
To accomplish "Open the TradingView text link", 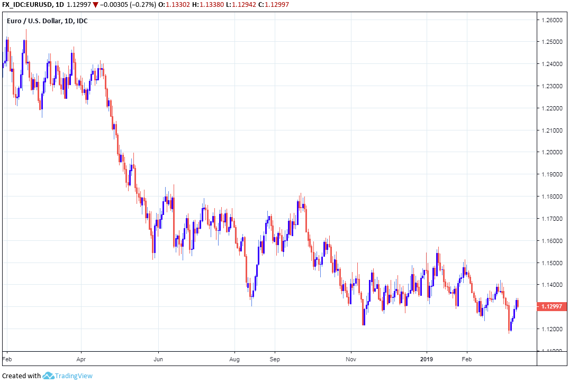I will 74,376.
